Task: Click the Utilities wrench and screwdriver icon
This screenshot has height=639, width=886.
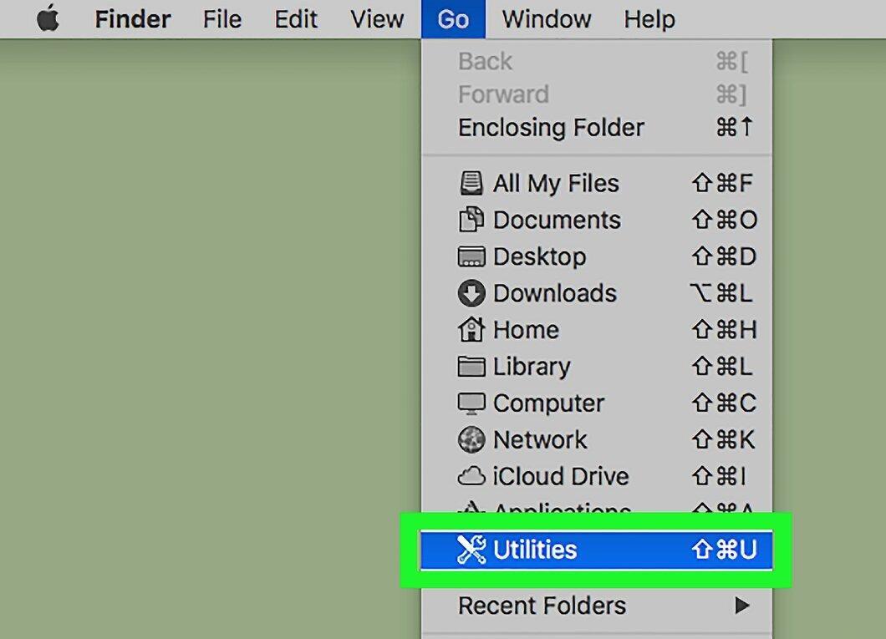Action: pyautogui.click(x=471, y=550)
